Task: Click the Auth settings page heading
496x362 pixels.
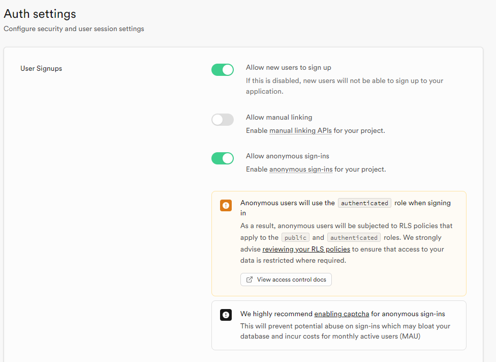Action: [x=40, y=14]
